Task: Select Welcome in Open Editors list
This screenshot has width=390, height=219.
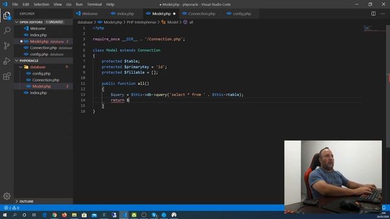Action: tap(43, 29)
